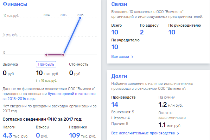Select the Прибыль chart tab
Viewport: 210px width, 140px height.
[46, 64]
